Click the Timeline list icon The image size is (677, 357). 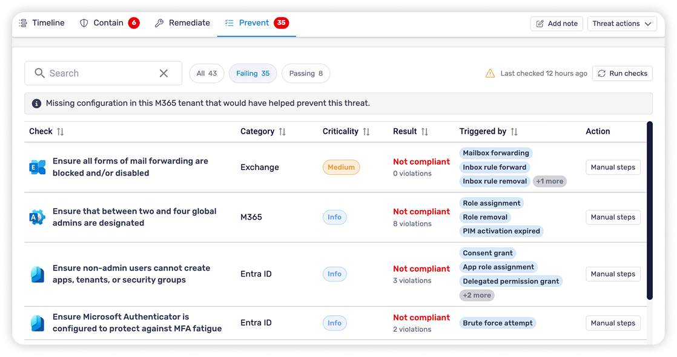pyautogui.click(x=23, y=23)
